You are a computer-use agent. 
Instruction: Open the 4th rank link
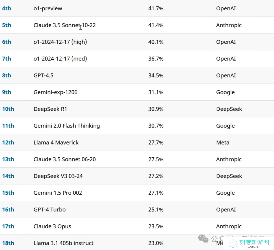point(7,8)
